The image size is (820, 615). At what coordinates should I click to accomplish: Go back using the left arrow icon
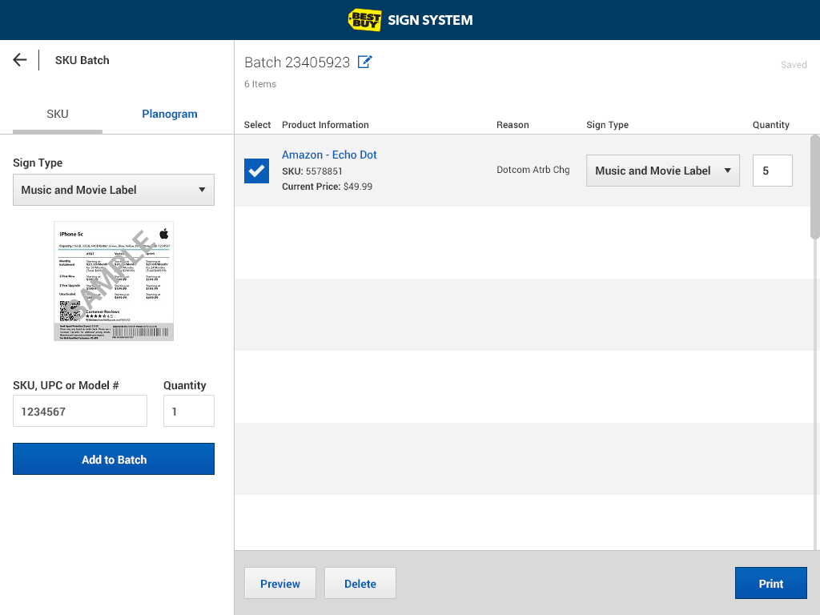click(20, 59)
